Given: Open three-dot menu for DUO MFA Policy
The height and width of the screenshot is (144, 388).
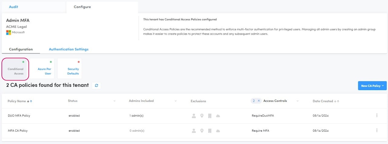Looking at the screenshot, I should (x=377, y=115).
